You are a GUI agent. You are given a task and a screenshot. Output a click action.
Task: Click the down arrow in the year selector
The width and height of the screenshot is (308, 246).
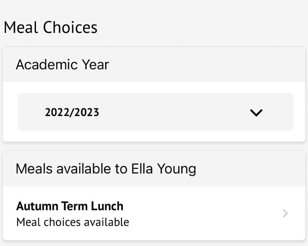click(x=256, y=113)
